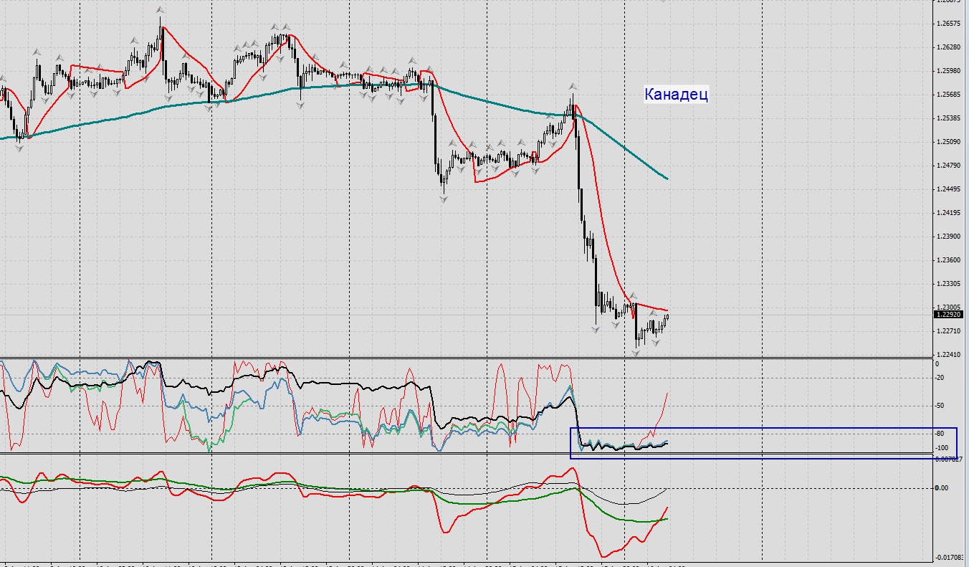Click price axis label 1.26575
Screen dimensions: 969x567
tap(949, 24)
